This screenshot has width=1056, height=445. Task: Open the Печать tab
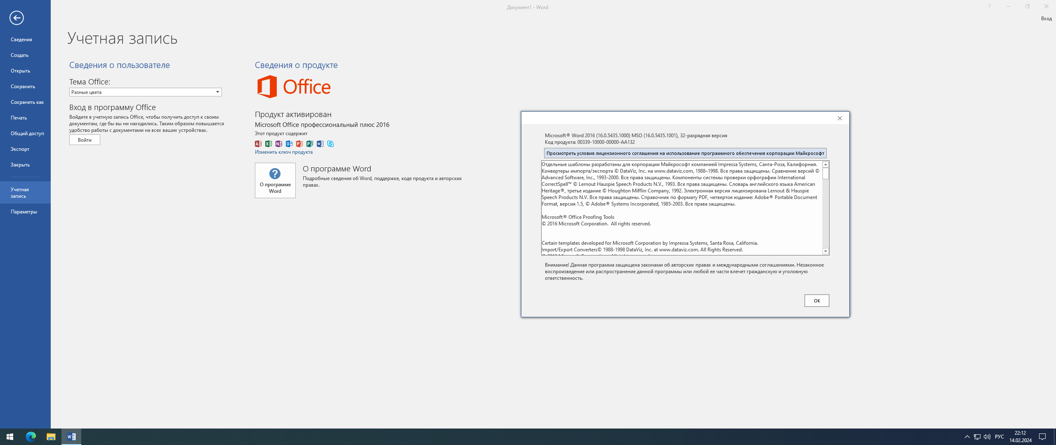coord(19,118)
